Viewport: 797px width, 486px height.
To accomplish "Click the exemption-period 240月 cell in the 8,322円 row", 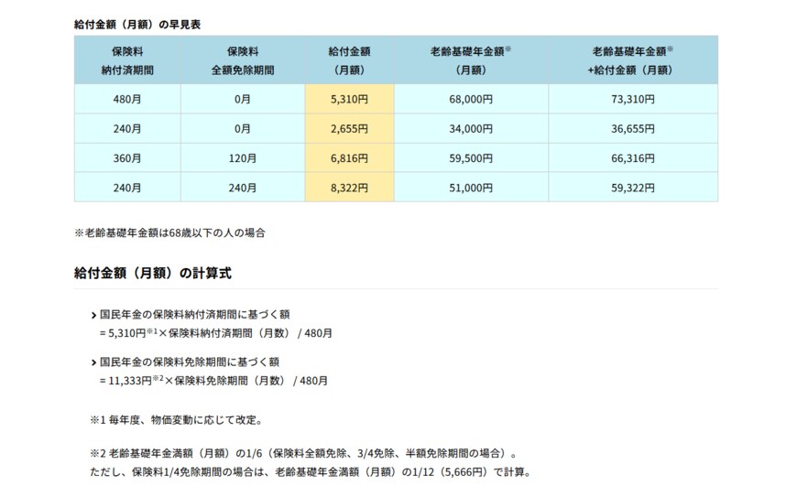I will [x=243, y=188].
